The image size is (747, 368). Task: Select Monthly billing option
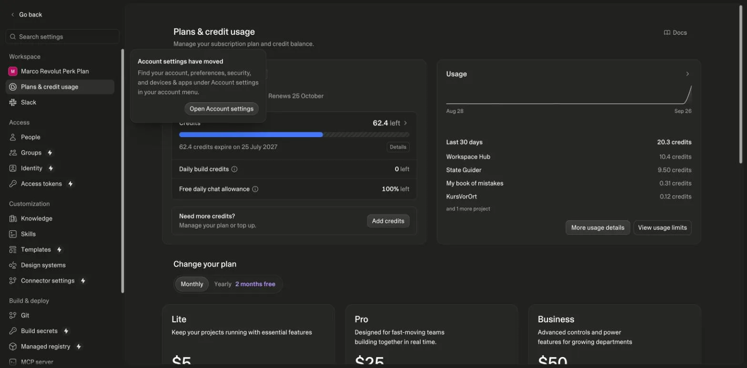click(192, 284)
